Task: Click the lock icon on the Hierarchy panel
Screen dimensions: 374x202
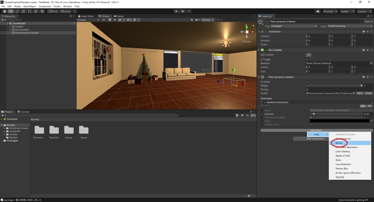Action: point(70,16)
